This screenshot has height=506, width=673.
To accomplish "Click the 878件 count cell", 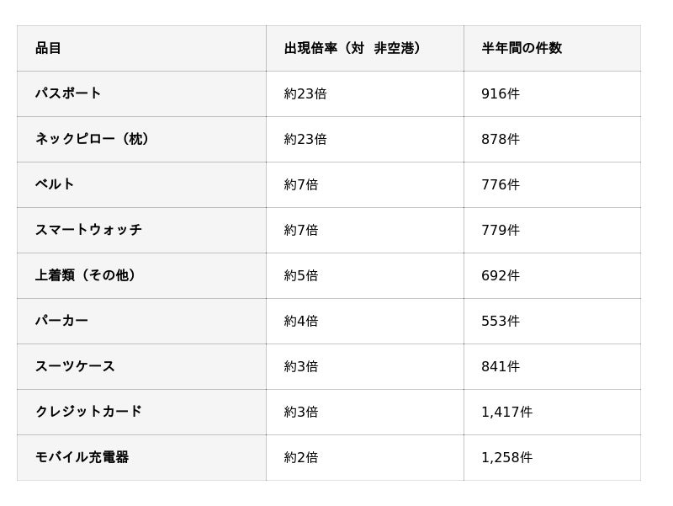I will click(x=501, y=139).
